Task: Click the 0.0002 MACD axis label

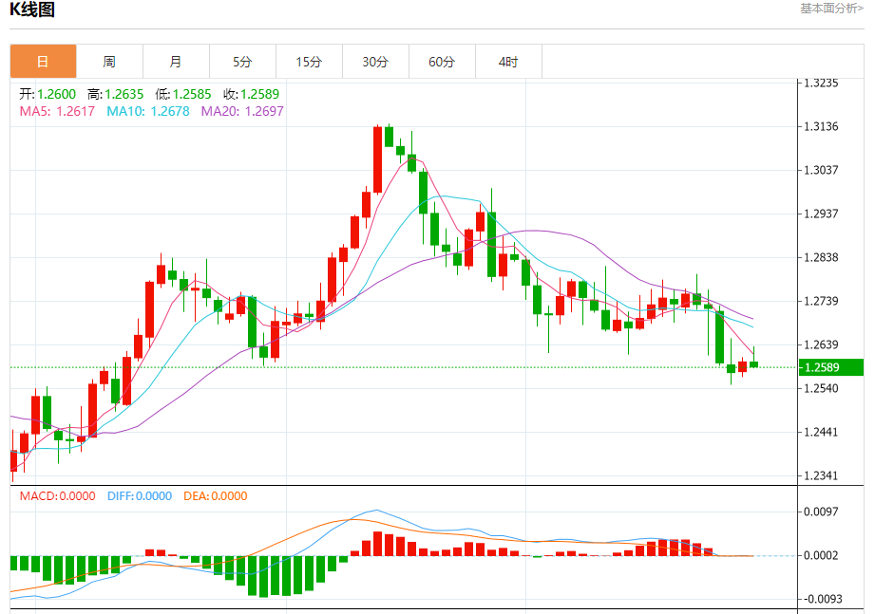Action: click(x=821, y=555)
